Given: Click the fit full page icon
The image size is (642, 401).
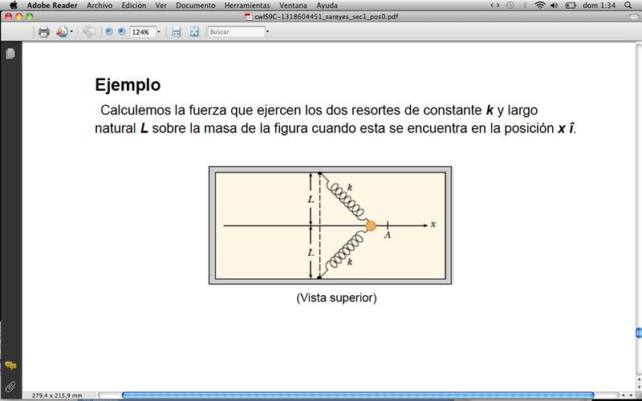Looking at the screenshot, I should coord(193,32).
